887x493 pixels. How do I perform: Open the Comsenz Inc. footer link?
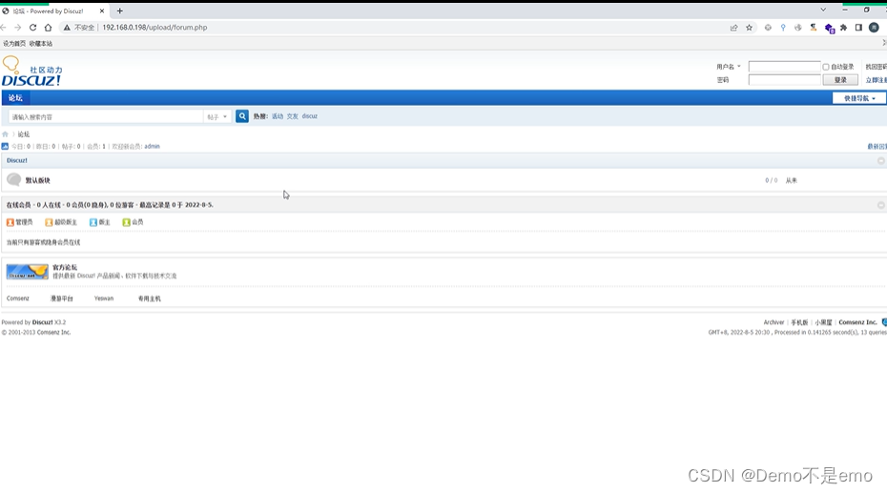point(857,322)
